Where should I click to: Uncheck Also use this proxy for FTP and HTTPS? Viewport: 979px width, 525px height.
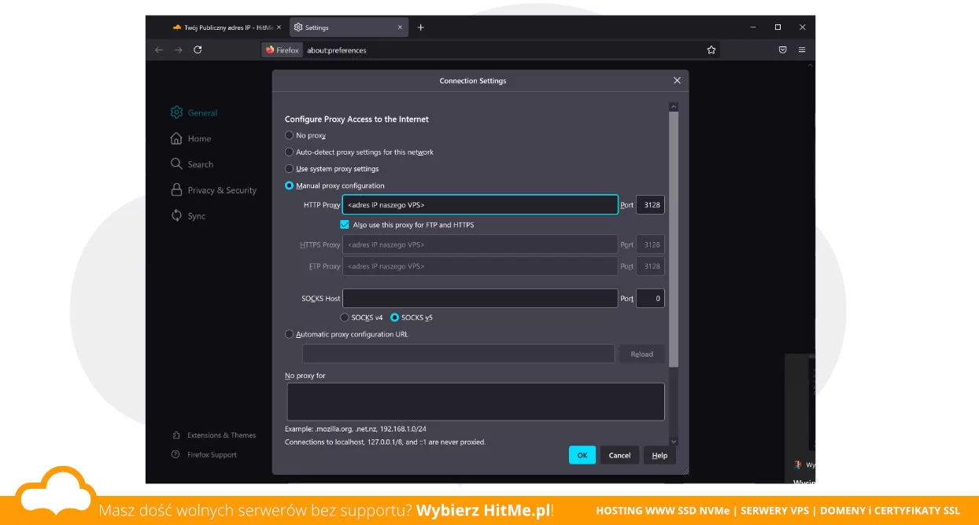[345, 225]
